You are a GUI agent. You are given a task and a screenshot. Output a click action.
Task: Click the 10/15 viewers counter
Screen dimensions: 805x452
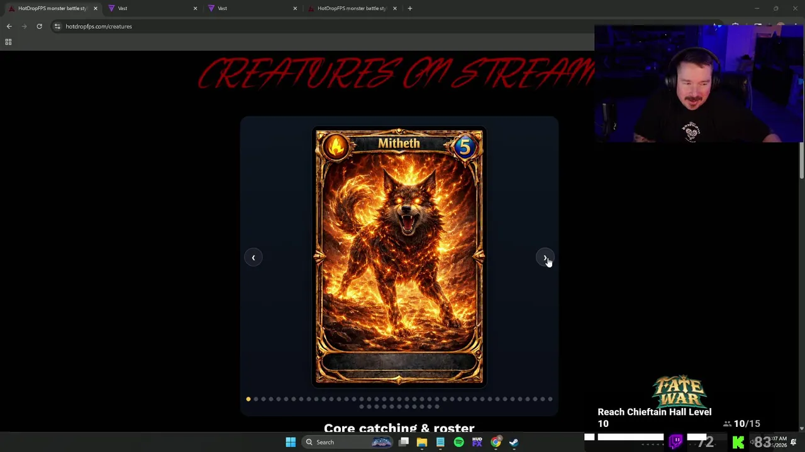pyautogui.click(x=742, y=424)
